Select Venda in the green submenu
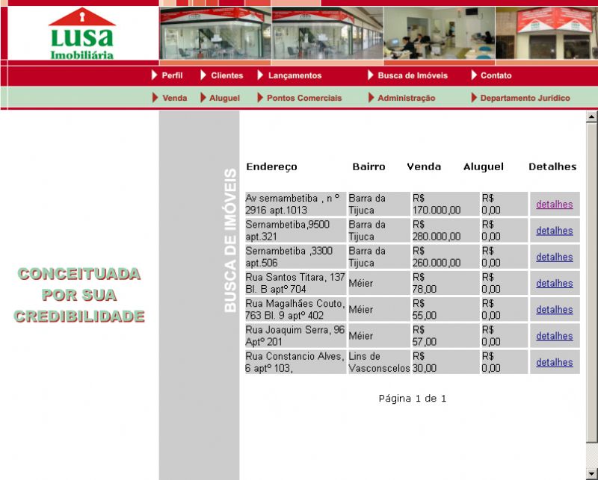The height and width of the screenshot is (480, 598). coord(175,98)
